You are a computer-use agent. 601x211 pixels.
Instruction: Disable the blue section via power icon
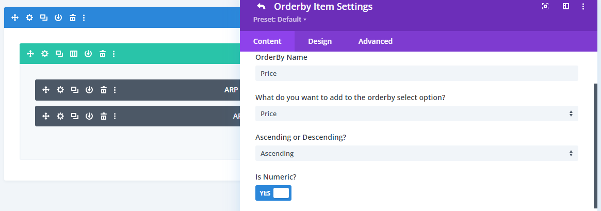pos(58,18)
